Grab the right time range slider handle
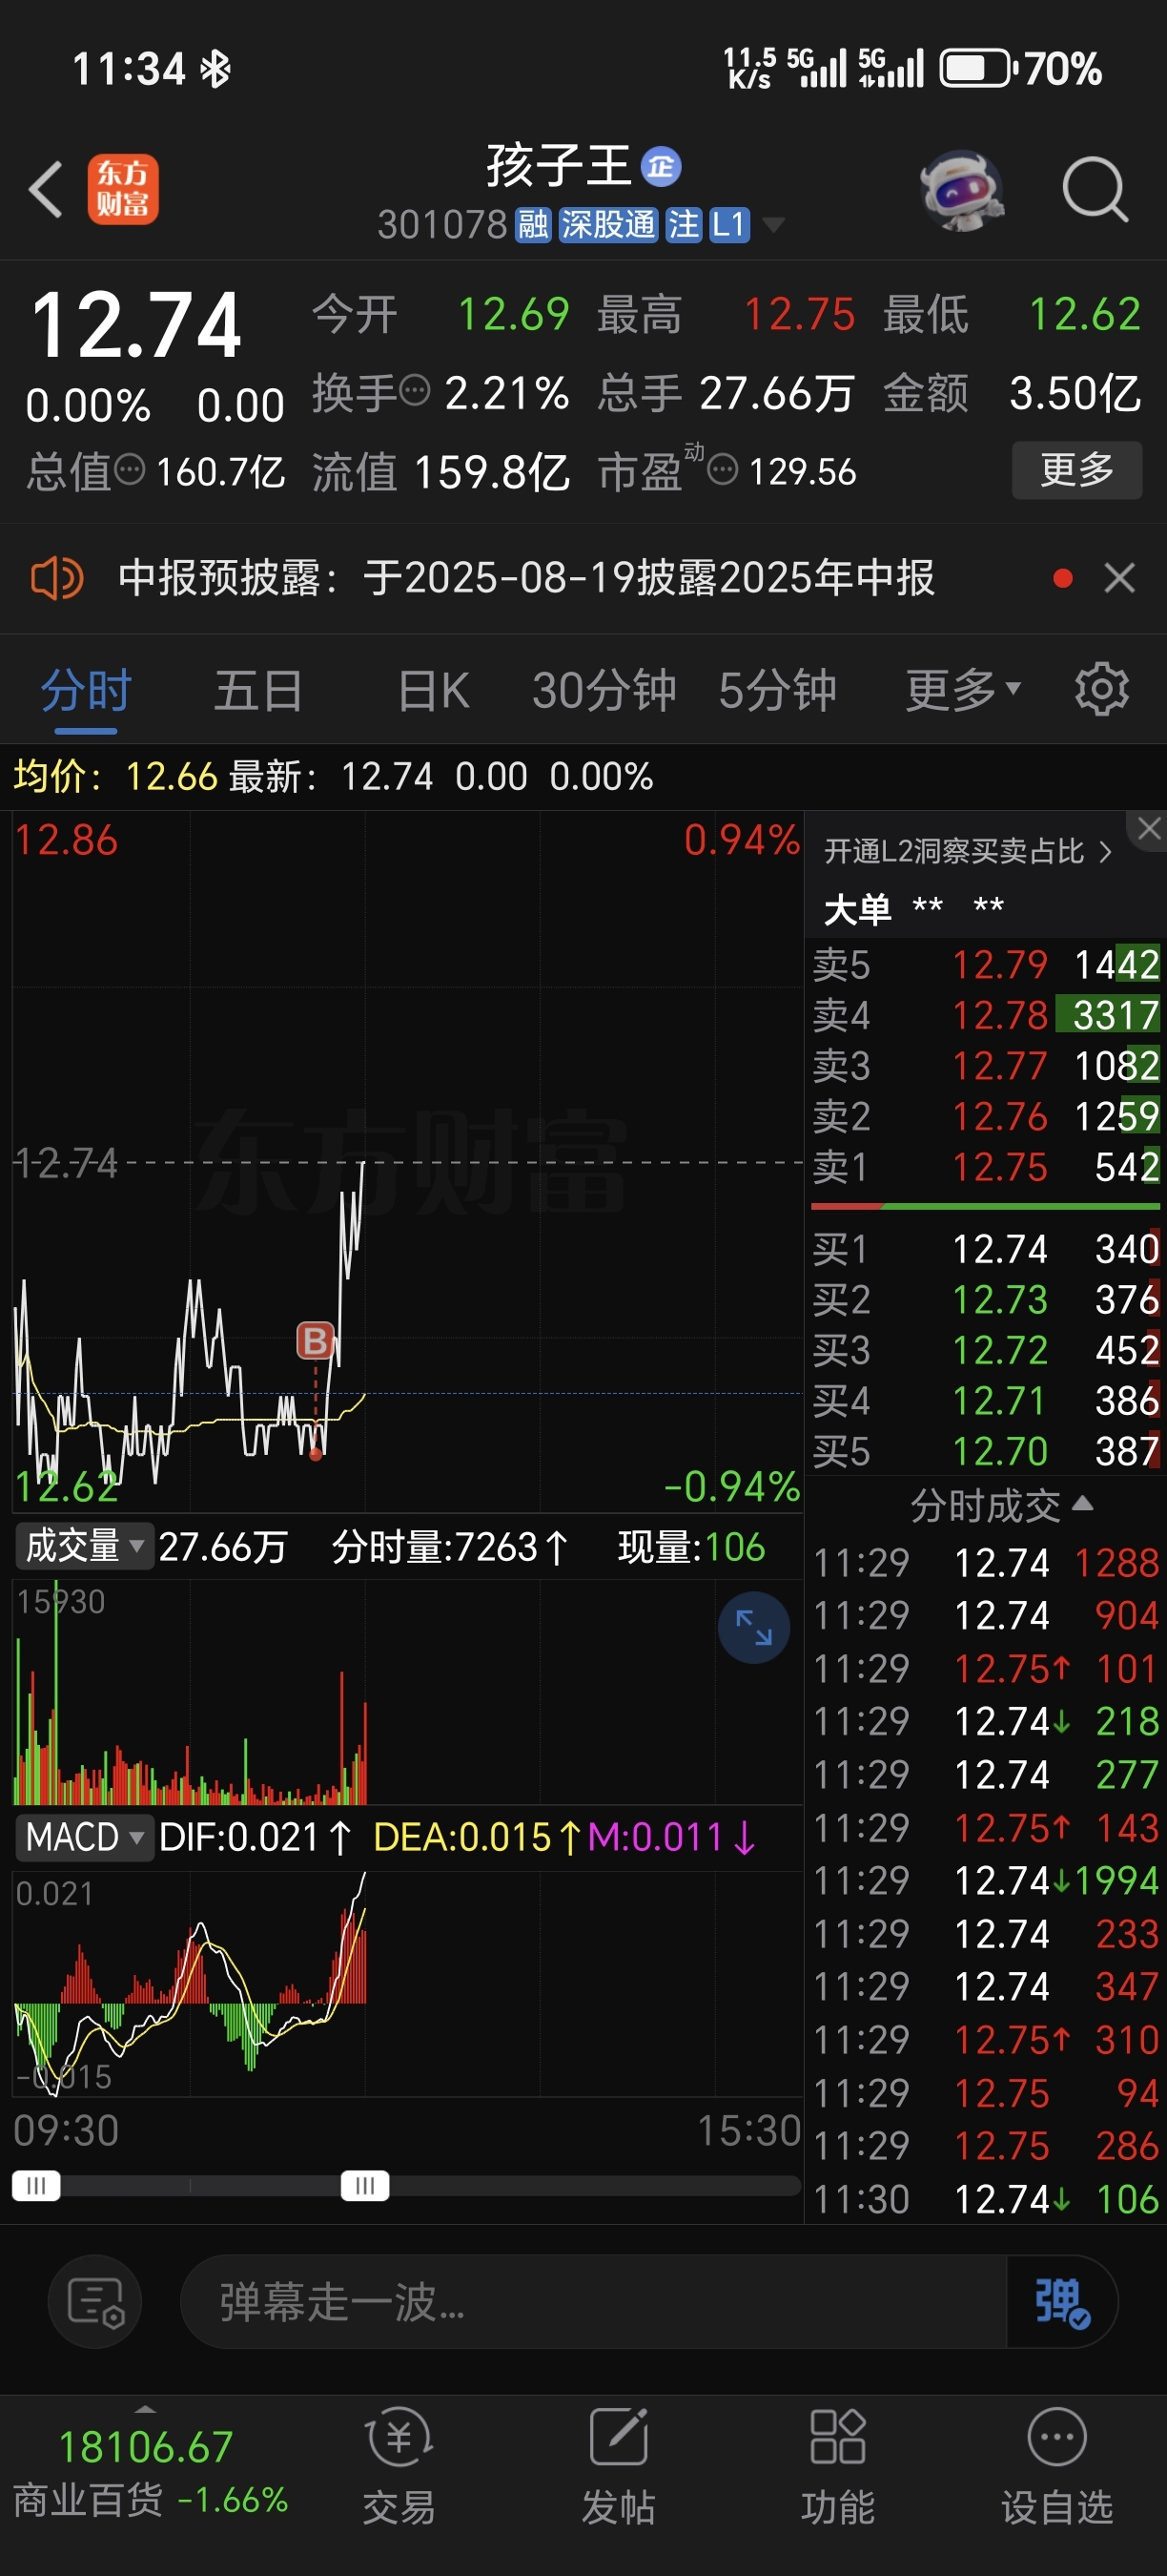The height and width of the screenshot is (2576, 1167). coord(364,2185)
